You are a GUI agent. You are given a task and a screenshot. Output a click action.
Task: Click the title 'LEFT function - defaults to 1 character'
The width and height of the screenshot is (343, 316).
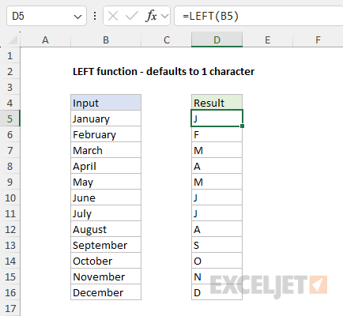coord(164,72)
